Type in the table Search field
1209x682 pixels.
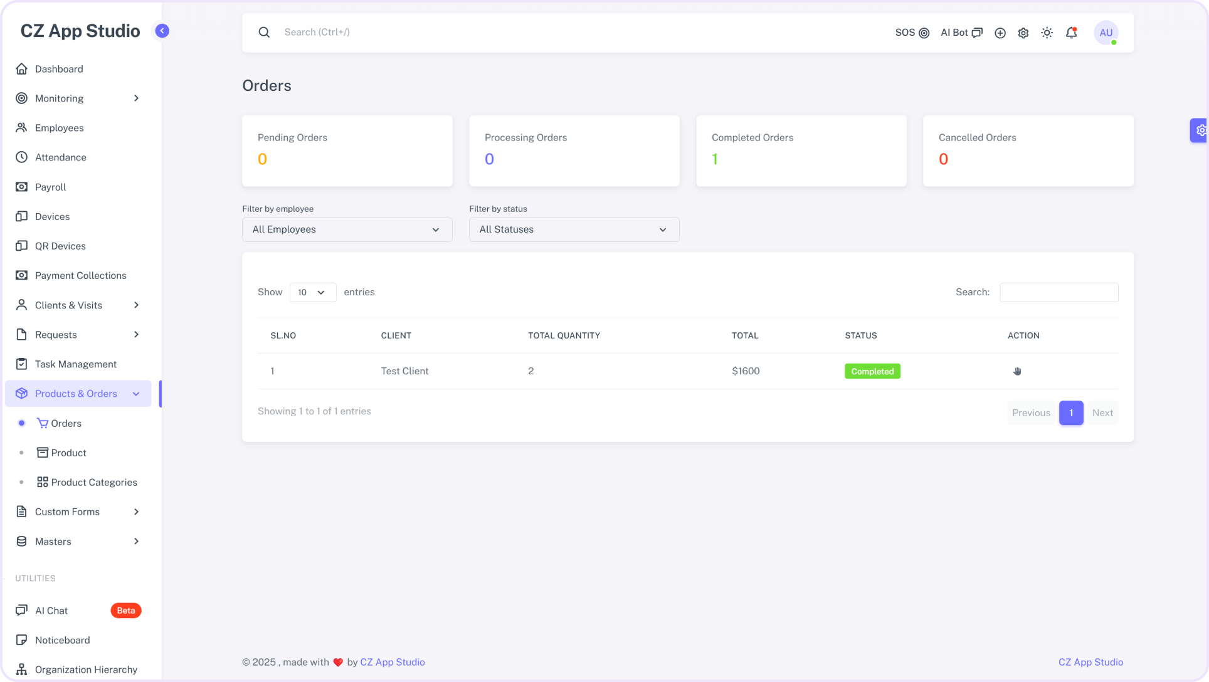[x=1059, y=292]
